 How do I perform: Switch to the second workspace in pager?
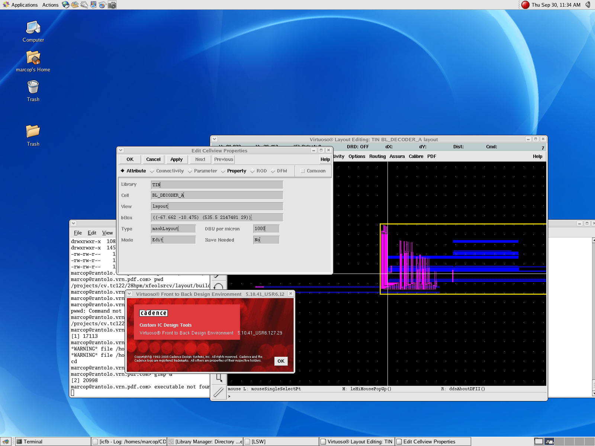pos(549,442)
